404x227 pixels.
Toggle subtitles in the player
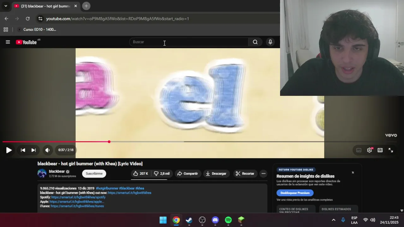click(359, 150)
